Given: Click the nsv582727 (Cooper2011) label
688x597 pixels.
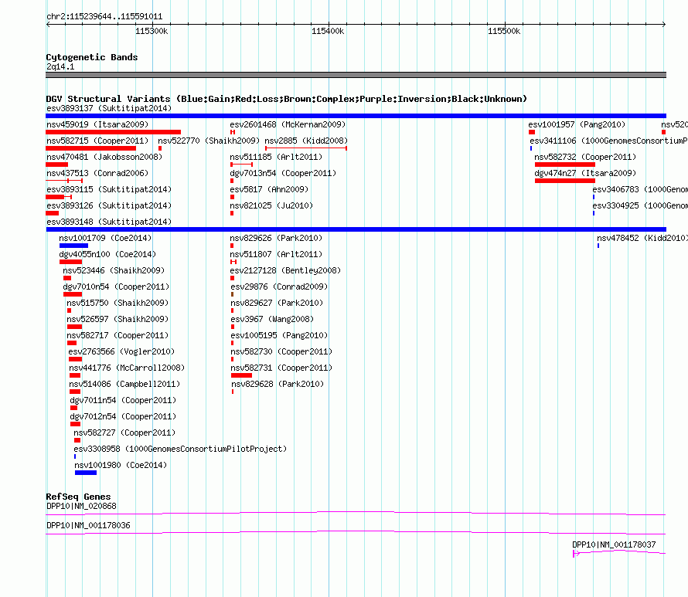Looking at the screenshot, I should point(124,432).
